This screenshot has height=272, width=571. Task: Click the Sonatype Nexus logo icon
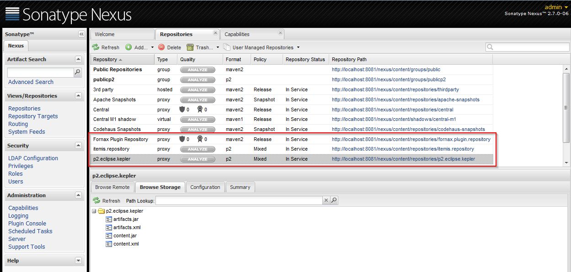12,14
